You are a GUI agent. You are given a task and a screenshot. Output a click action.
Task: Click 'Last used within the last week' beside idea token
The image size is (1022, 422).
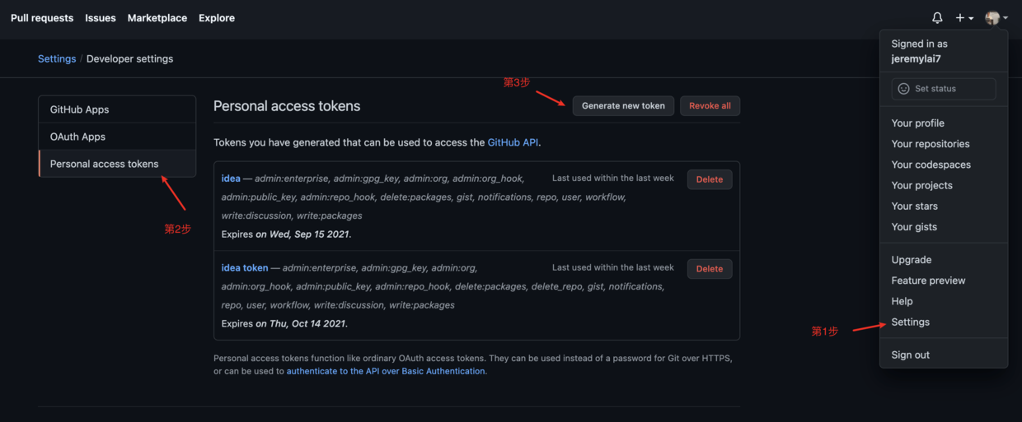pos(613,267)
